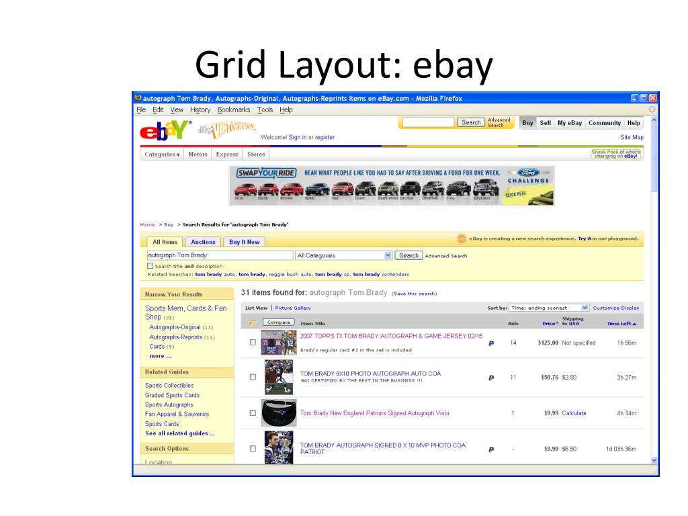Click See all related guides link

click(180, 433)
